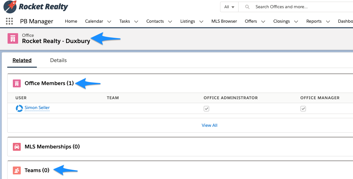The image size is (353, 179).
Task: Open the Calendar nav tab
Action: click(94, 21)
